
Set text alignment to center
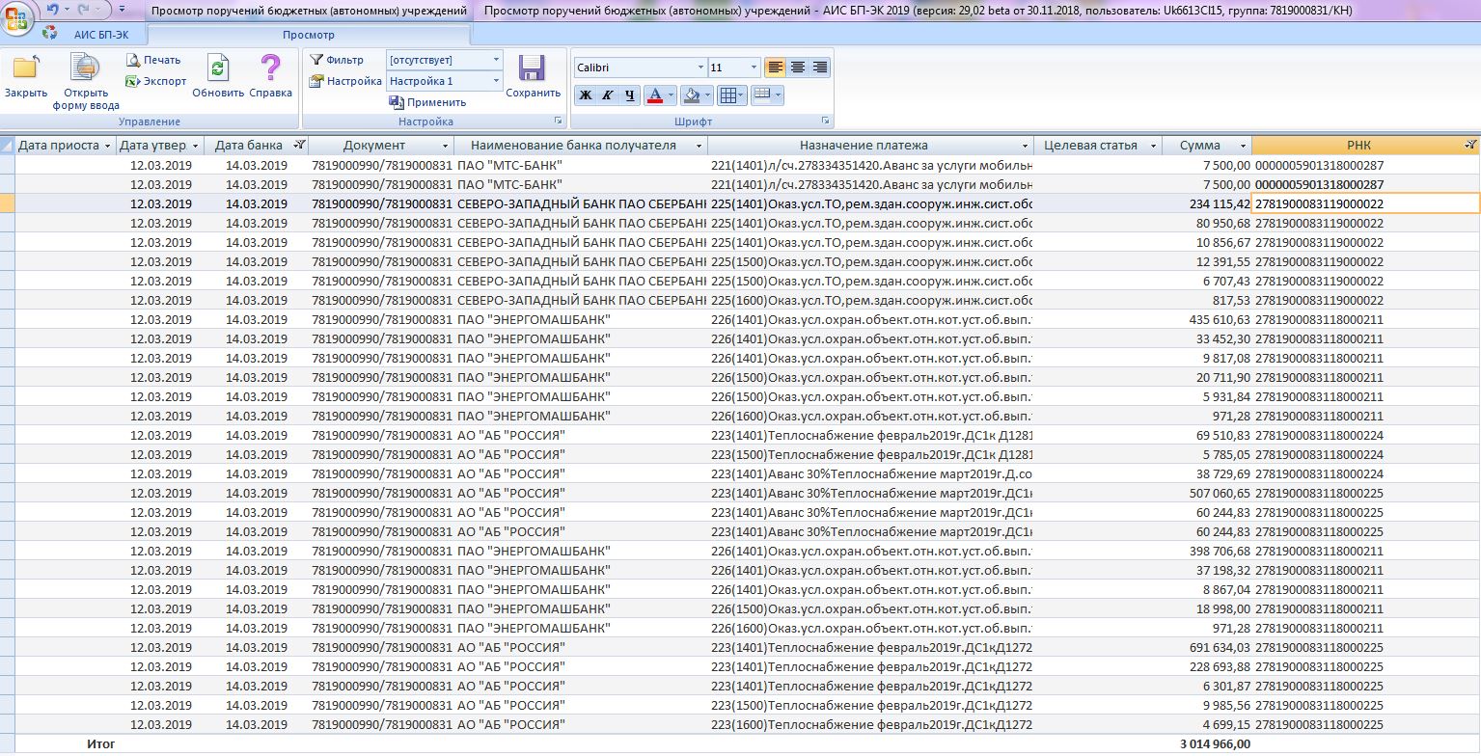(797, 67)
